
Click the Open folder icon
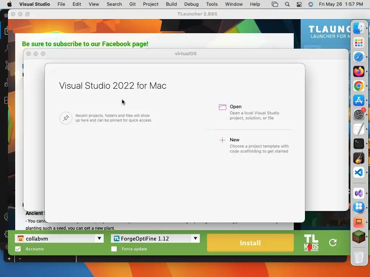click(x=222, y=107)
